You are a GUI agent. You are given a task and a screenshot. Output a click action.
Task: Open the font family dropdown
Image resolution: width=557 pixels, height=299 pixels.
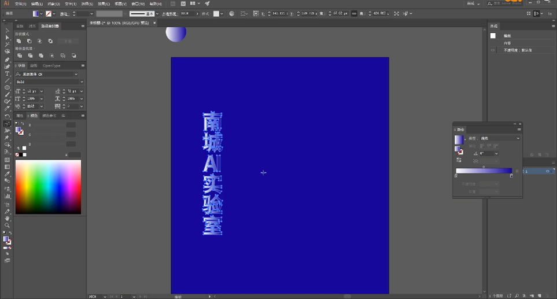click(76, 74)
